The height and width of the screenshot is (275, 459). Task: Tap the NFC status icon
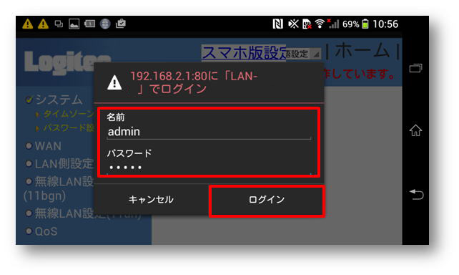[278, 24]
